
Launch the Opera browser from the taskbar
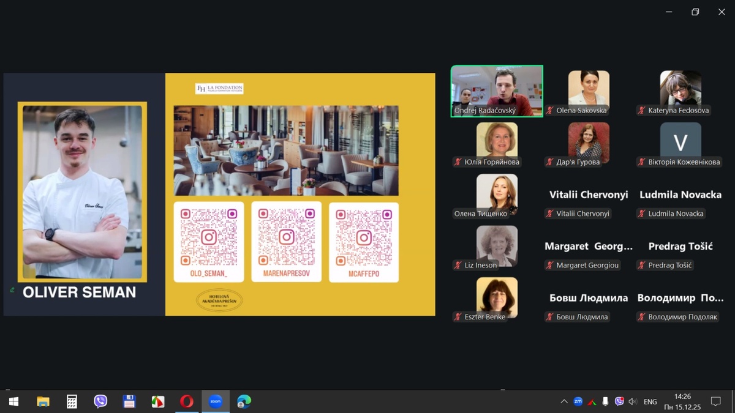(x=186, y=401)
